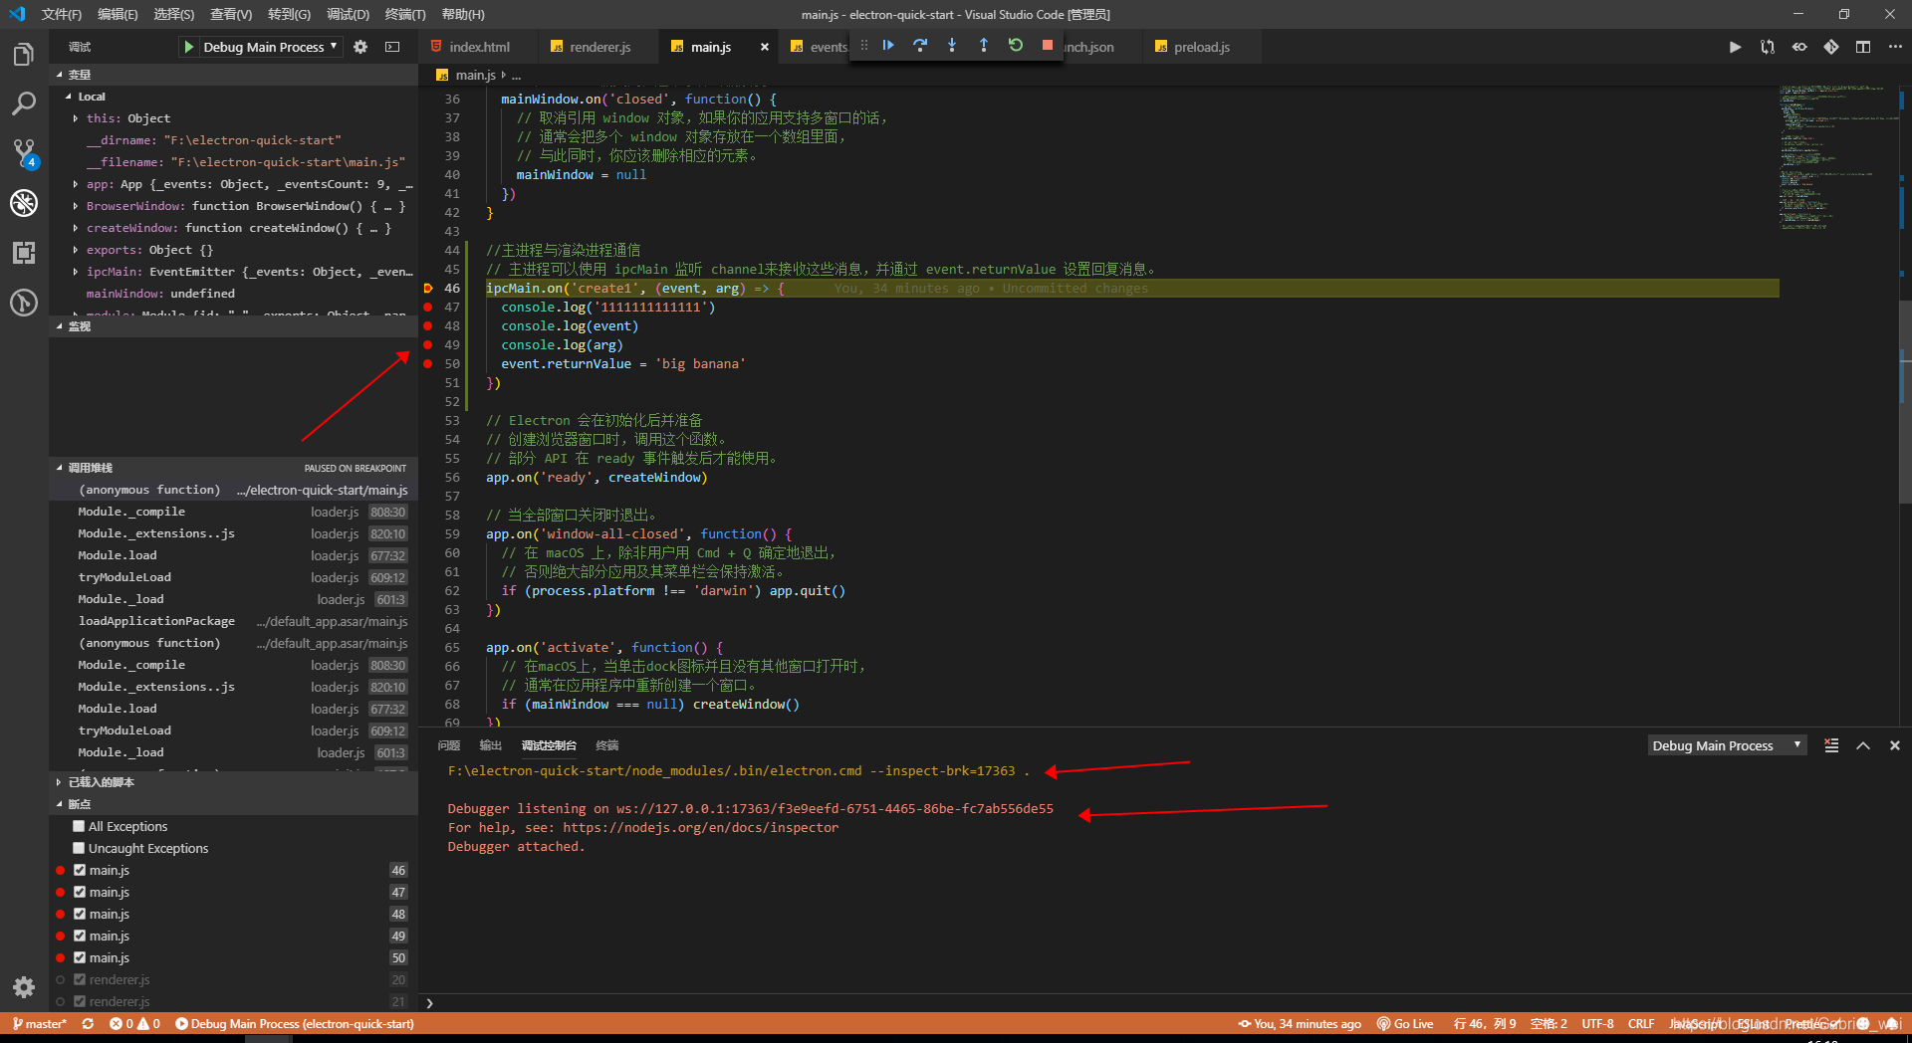Open the Problems panel tab
1912x1043 pixels.
(448, 745)
